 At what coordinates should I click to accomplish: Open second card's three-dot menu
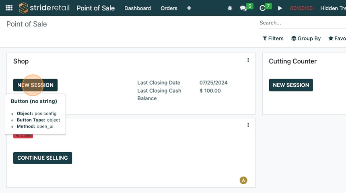(x=248, y=125)
